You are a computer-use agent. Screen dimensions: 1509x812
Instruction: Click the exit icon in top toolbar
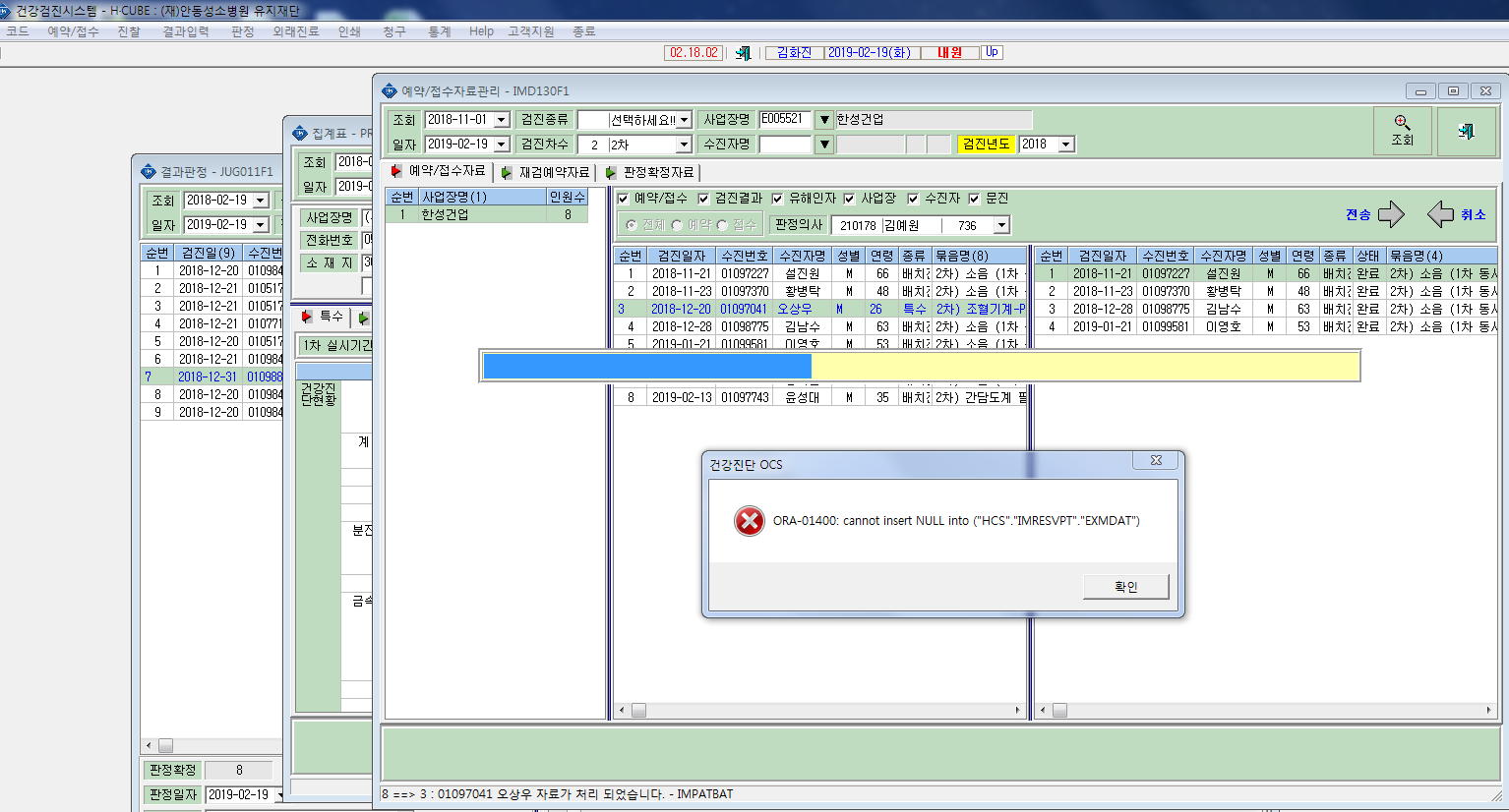click(x=744, y=53)
